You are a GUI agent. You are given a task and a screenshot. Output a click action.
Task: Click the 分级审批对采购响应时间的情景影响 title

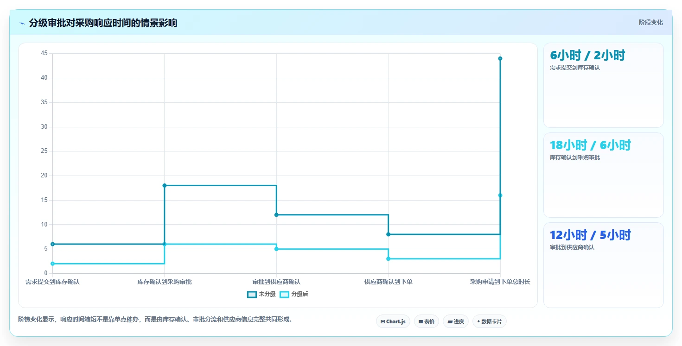click(103, 23)
